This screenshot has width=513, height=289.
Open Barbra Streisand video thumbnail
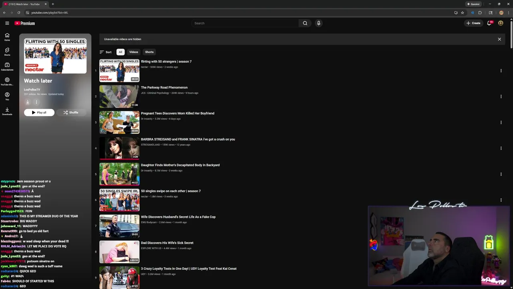pos(119,148)
